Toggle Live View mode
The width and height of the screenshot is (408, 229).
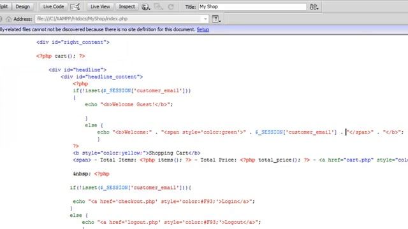coord(100,7)
